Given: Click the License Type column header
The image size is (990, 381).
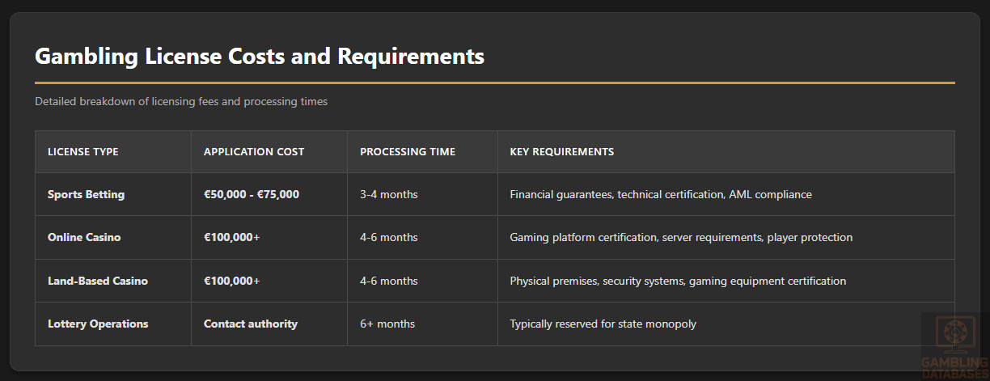Looking at the screenshot, I should coord(83,152).
